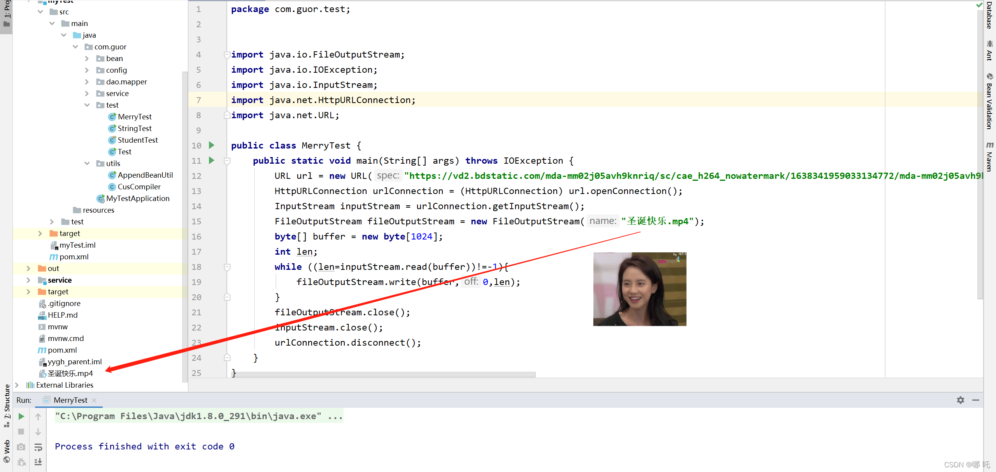Screen dimensions: 996x472
Task: Toggle fold marker at while loop line
Action: click(227, 267)
